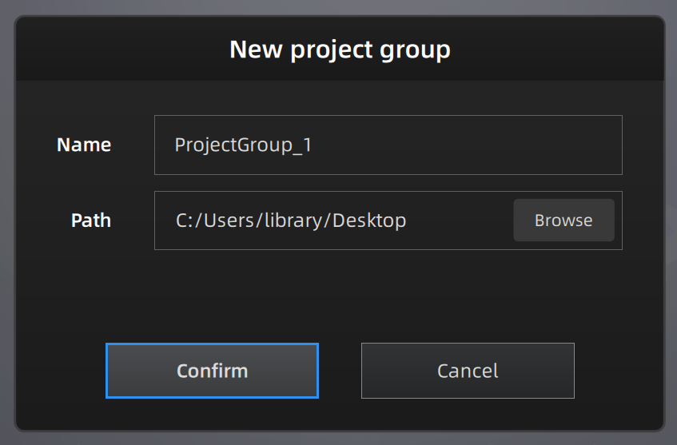Confirm the new project group

(x=212, y=371)
